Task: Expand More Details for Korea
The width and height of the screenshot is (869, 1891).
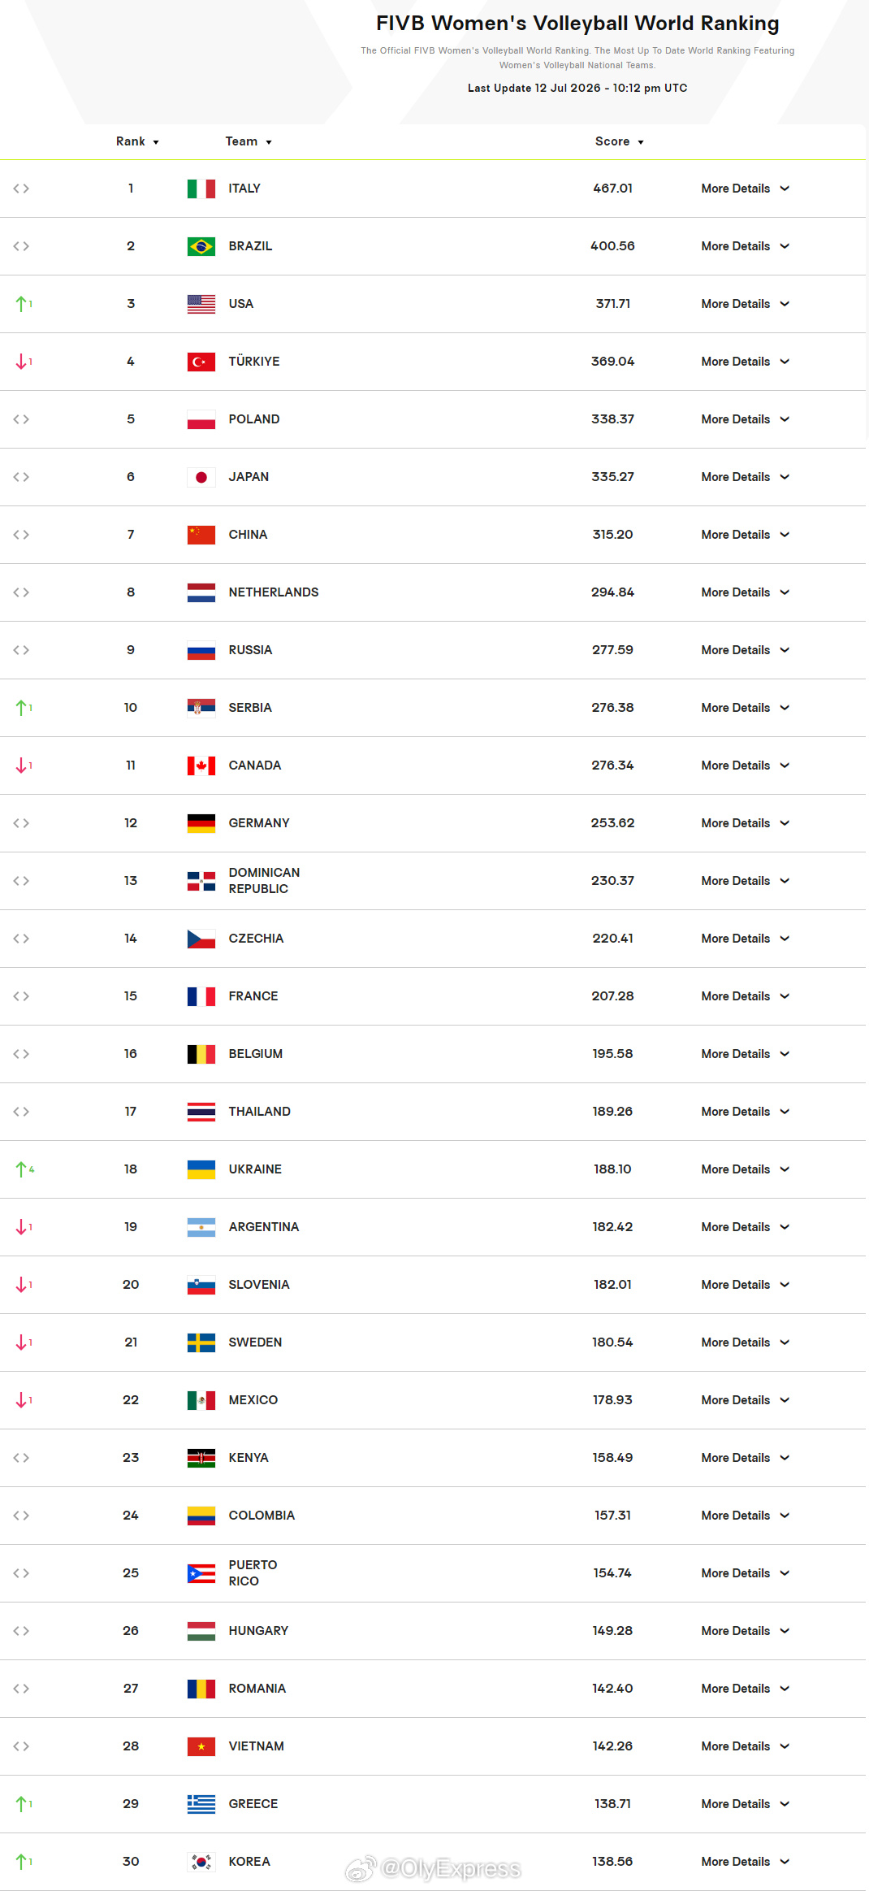Action: [746, 1862]
